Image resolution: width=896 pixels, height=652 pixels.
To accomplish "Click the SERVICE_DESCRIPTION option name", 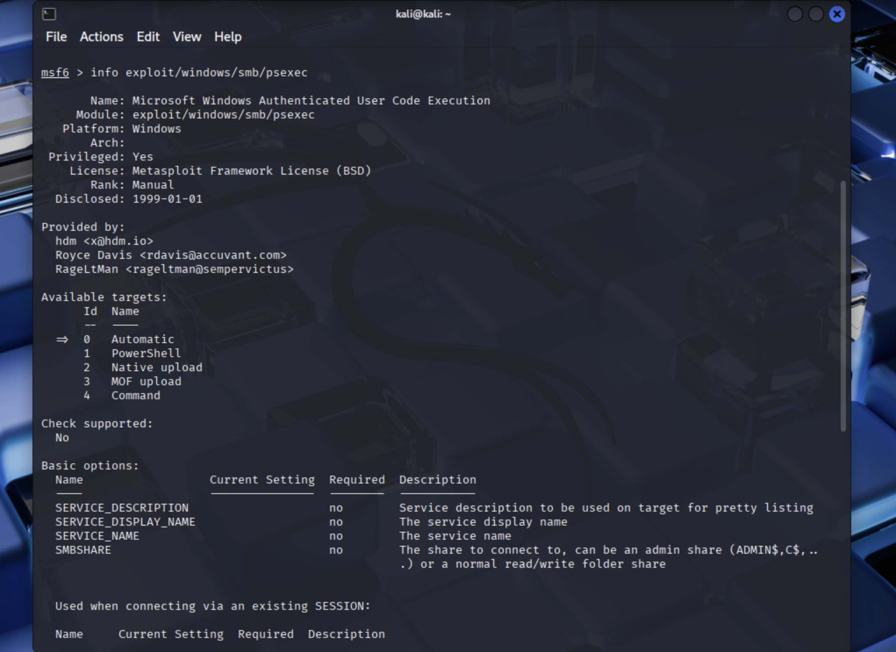I will coord(122,508).
